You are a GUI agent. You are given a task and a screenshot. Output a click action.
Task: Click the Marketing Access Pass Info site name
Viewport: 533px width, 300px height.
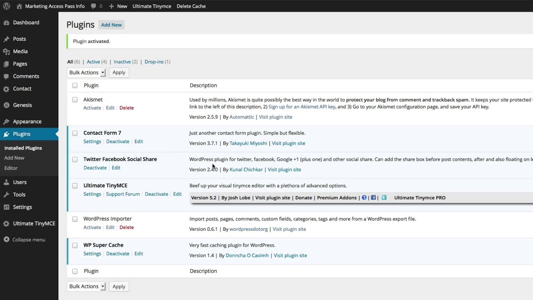pos(55,6)
